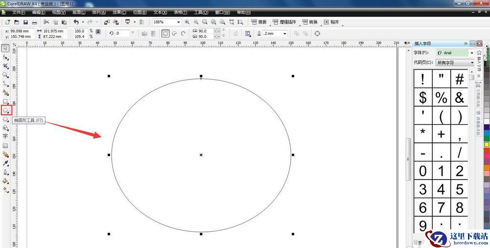Expand the undo history dropdown arrow

pyautogui.click(x=83, y=22)
